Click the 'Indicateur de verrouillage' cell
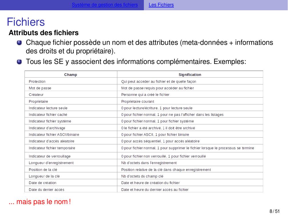 (x=50, y=156)
